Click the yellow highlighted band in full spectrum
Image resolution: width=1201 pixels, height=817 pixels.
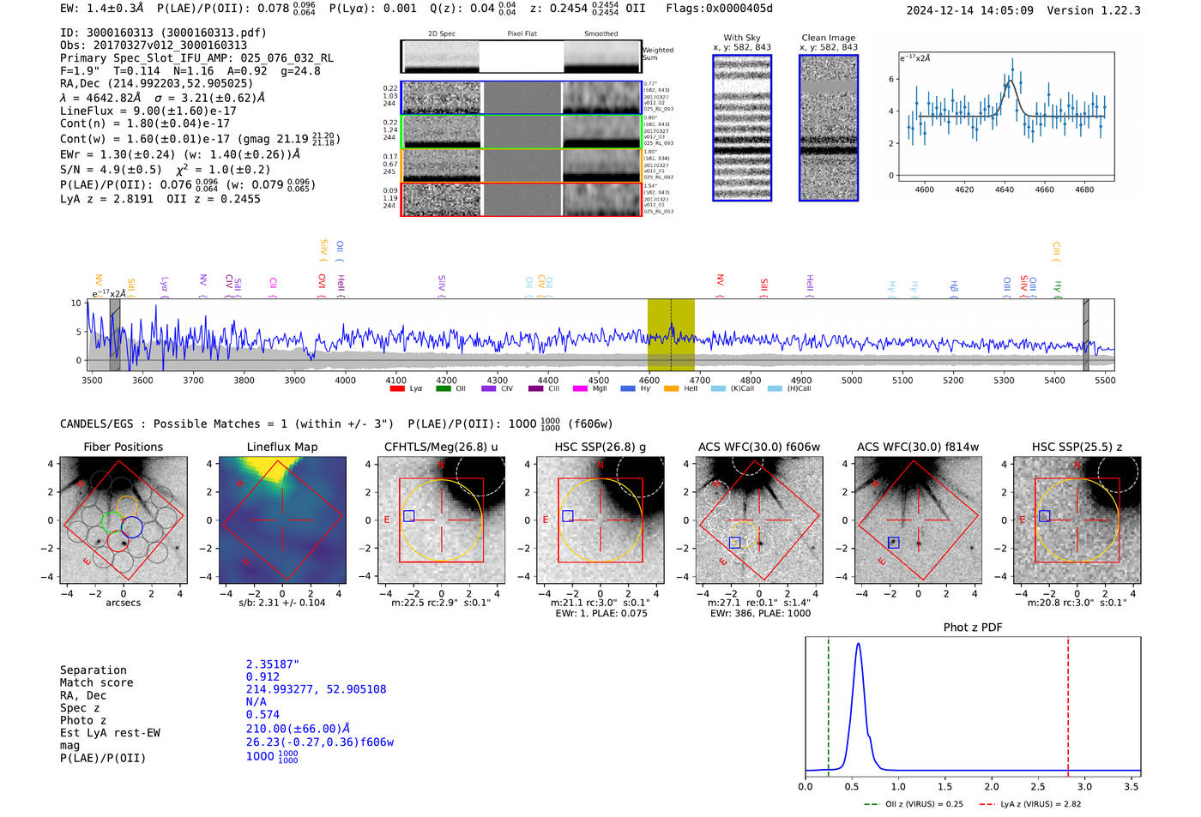[671, 335]
